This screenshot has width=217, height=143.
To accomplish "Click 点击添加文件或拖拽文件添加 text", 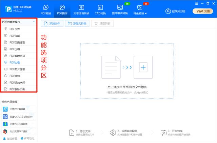I will coord(127,87).
